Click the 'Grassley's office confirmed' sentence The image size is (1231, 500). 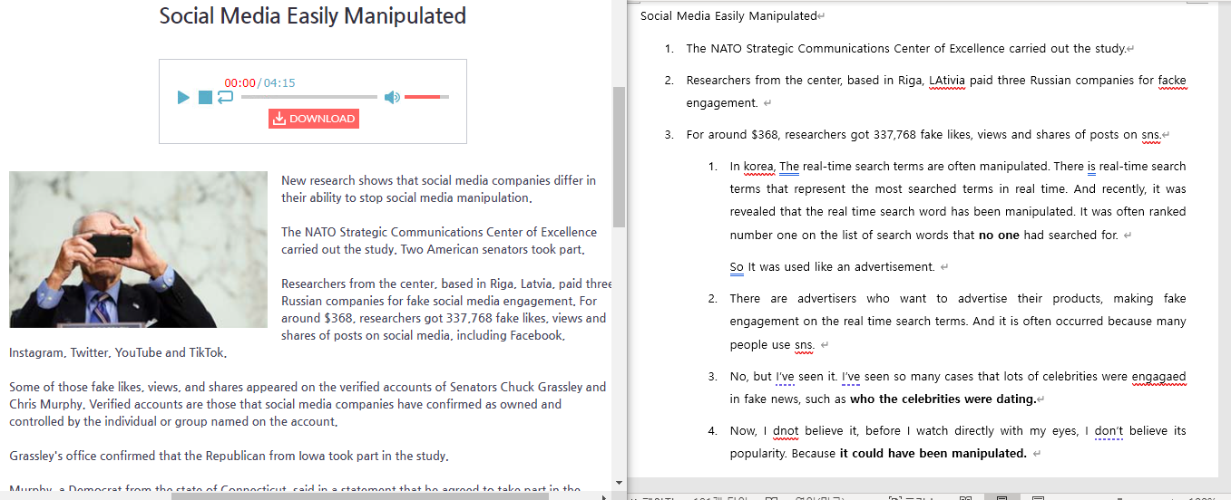229,456
